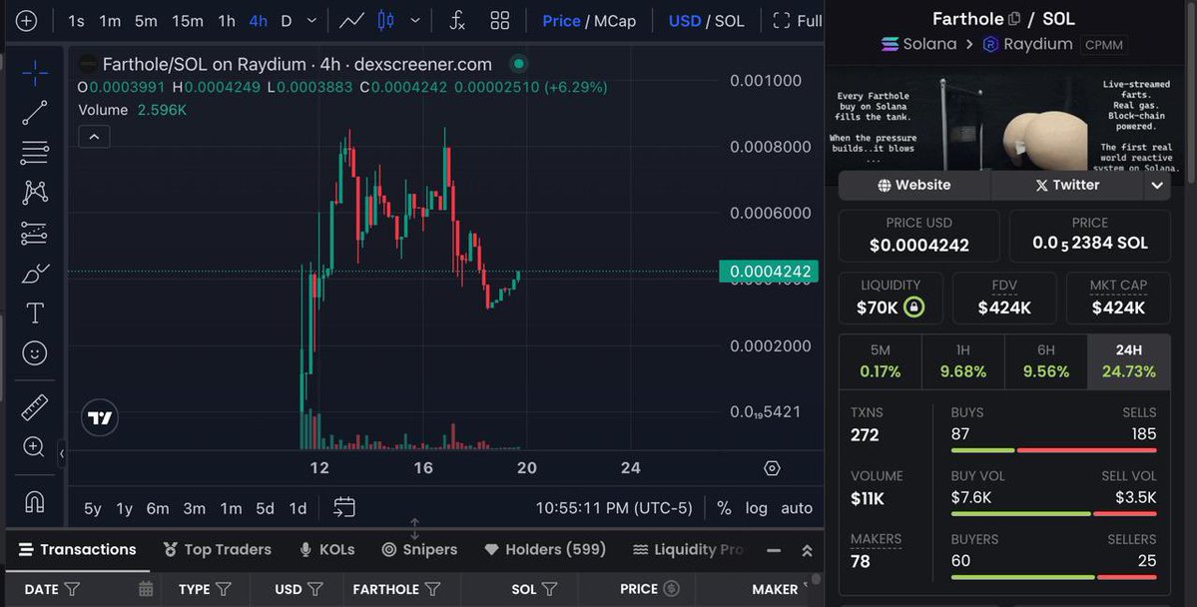Filter transactions by TYPE
This screenshot has height=607, width=1197.
224,589
